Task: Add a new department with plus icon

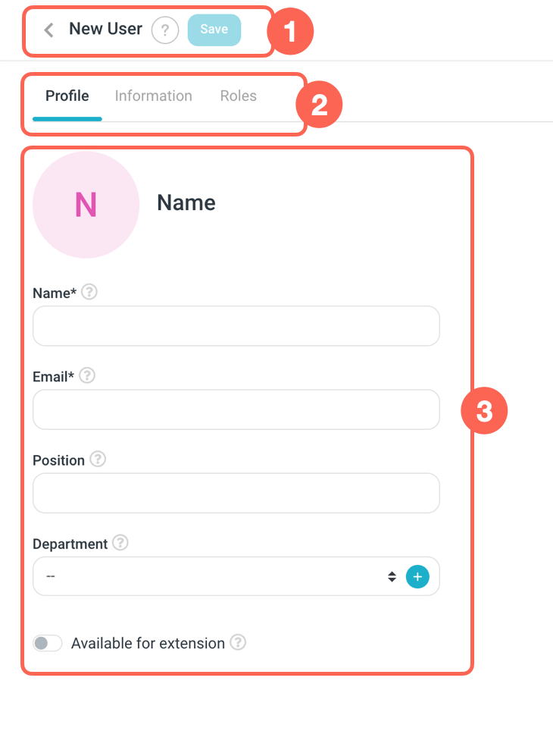Action: coord(417,576)
